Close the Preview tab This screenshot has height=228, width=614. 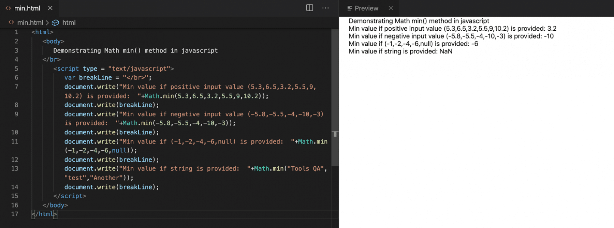[x=391, y=8]
